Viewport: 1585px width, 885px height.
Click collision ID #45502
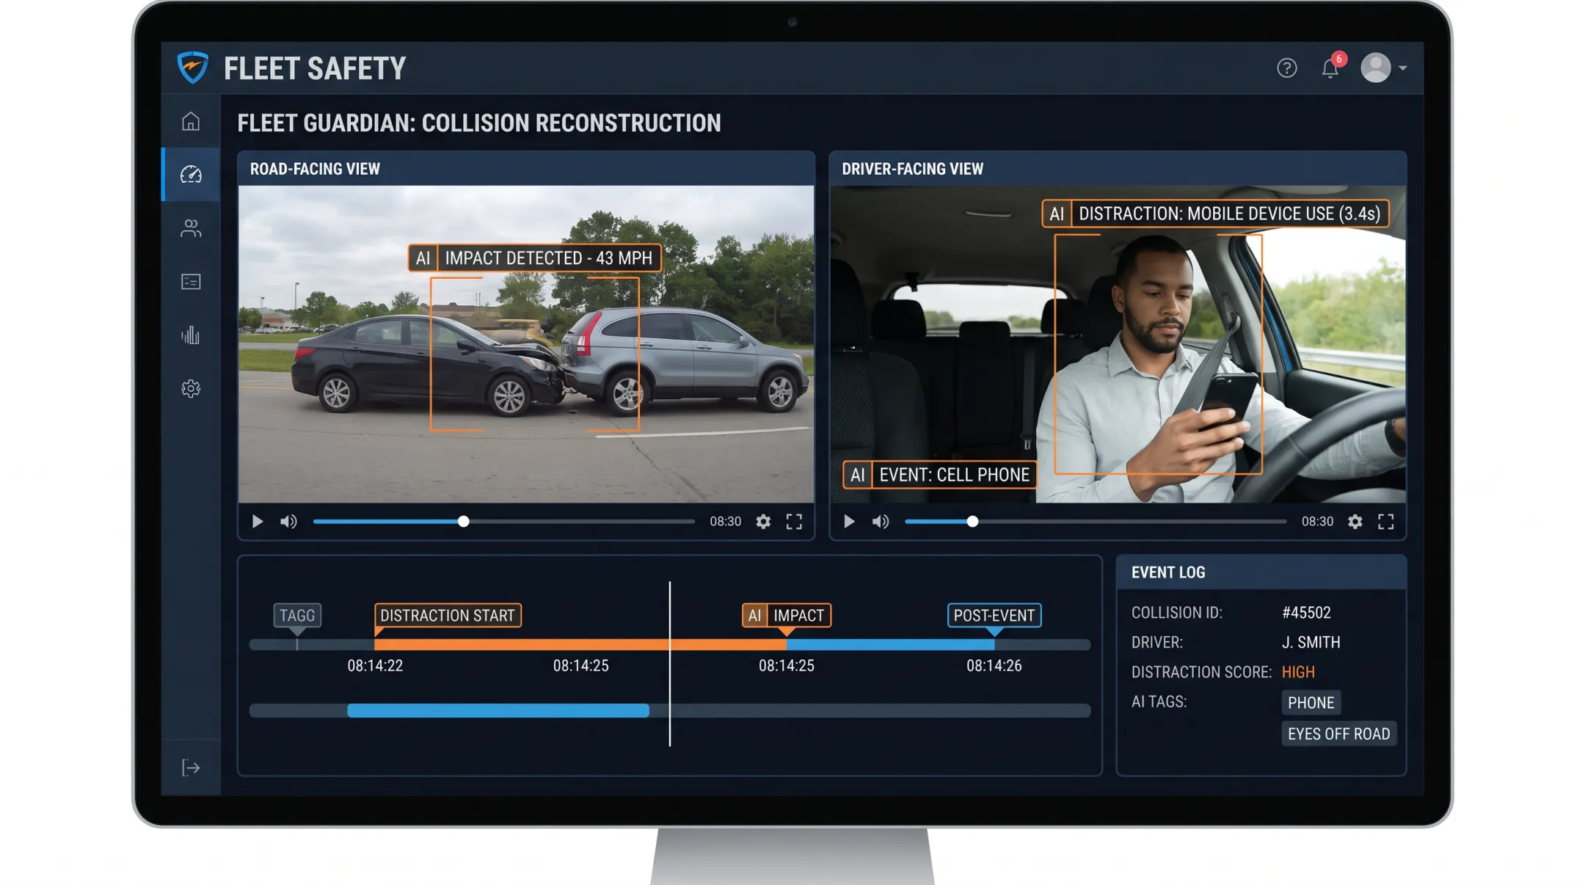point(1306,613)
